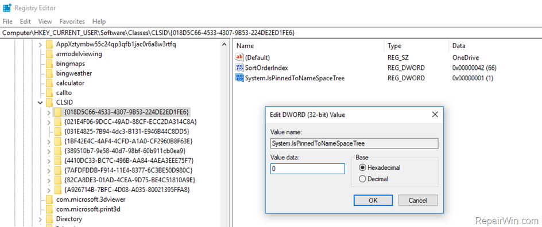The image size is (542, 227).
Task: Click folder icon of {82CA8DE3-01AD...} key
Action: tap(58, 180)
